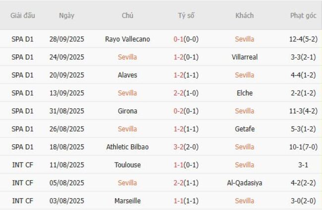The width and height of the screenshot is (322, 210).
Task: Click the 10-1(7-0) corner stat
Action: 303,147
